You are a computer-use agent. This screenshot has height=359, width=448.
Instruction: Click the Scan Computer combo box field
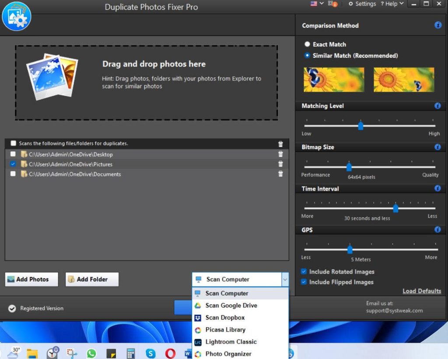[x=240, y=279]
